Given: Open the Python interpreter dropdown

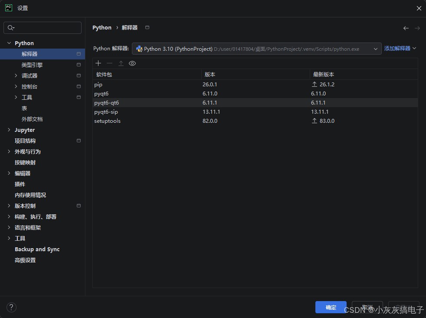Looking at the screenshot, I should click(x=256, y=49).
